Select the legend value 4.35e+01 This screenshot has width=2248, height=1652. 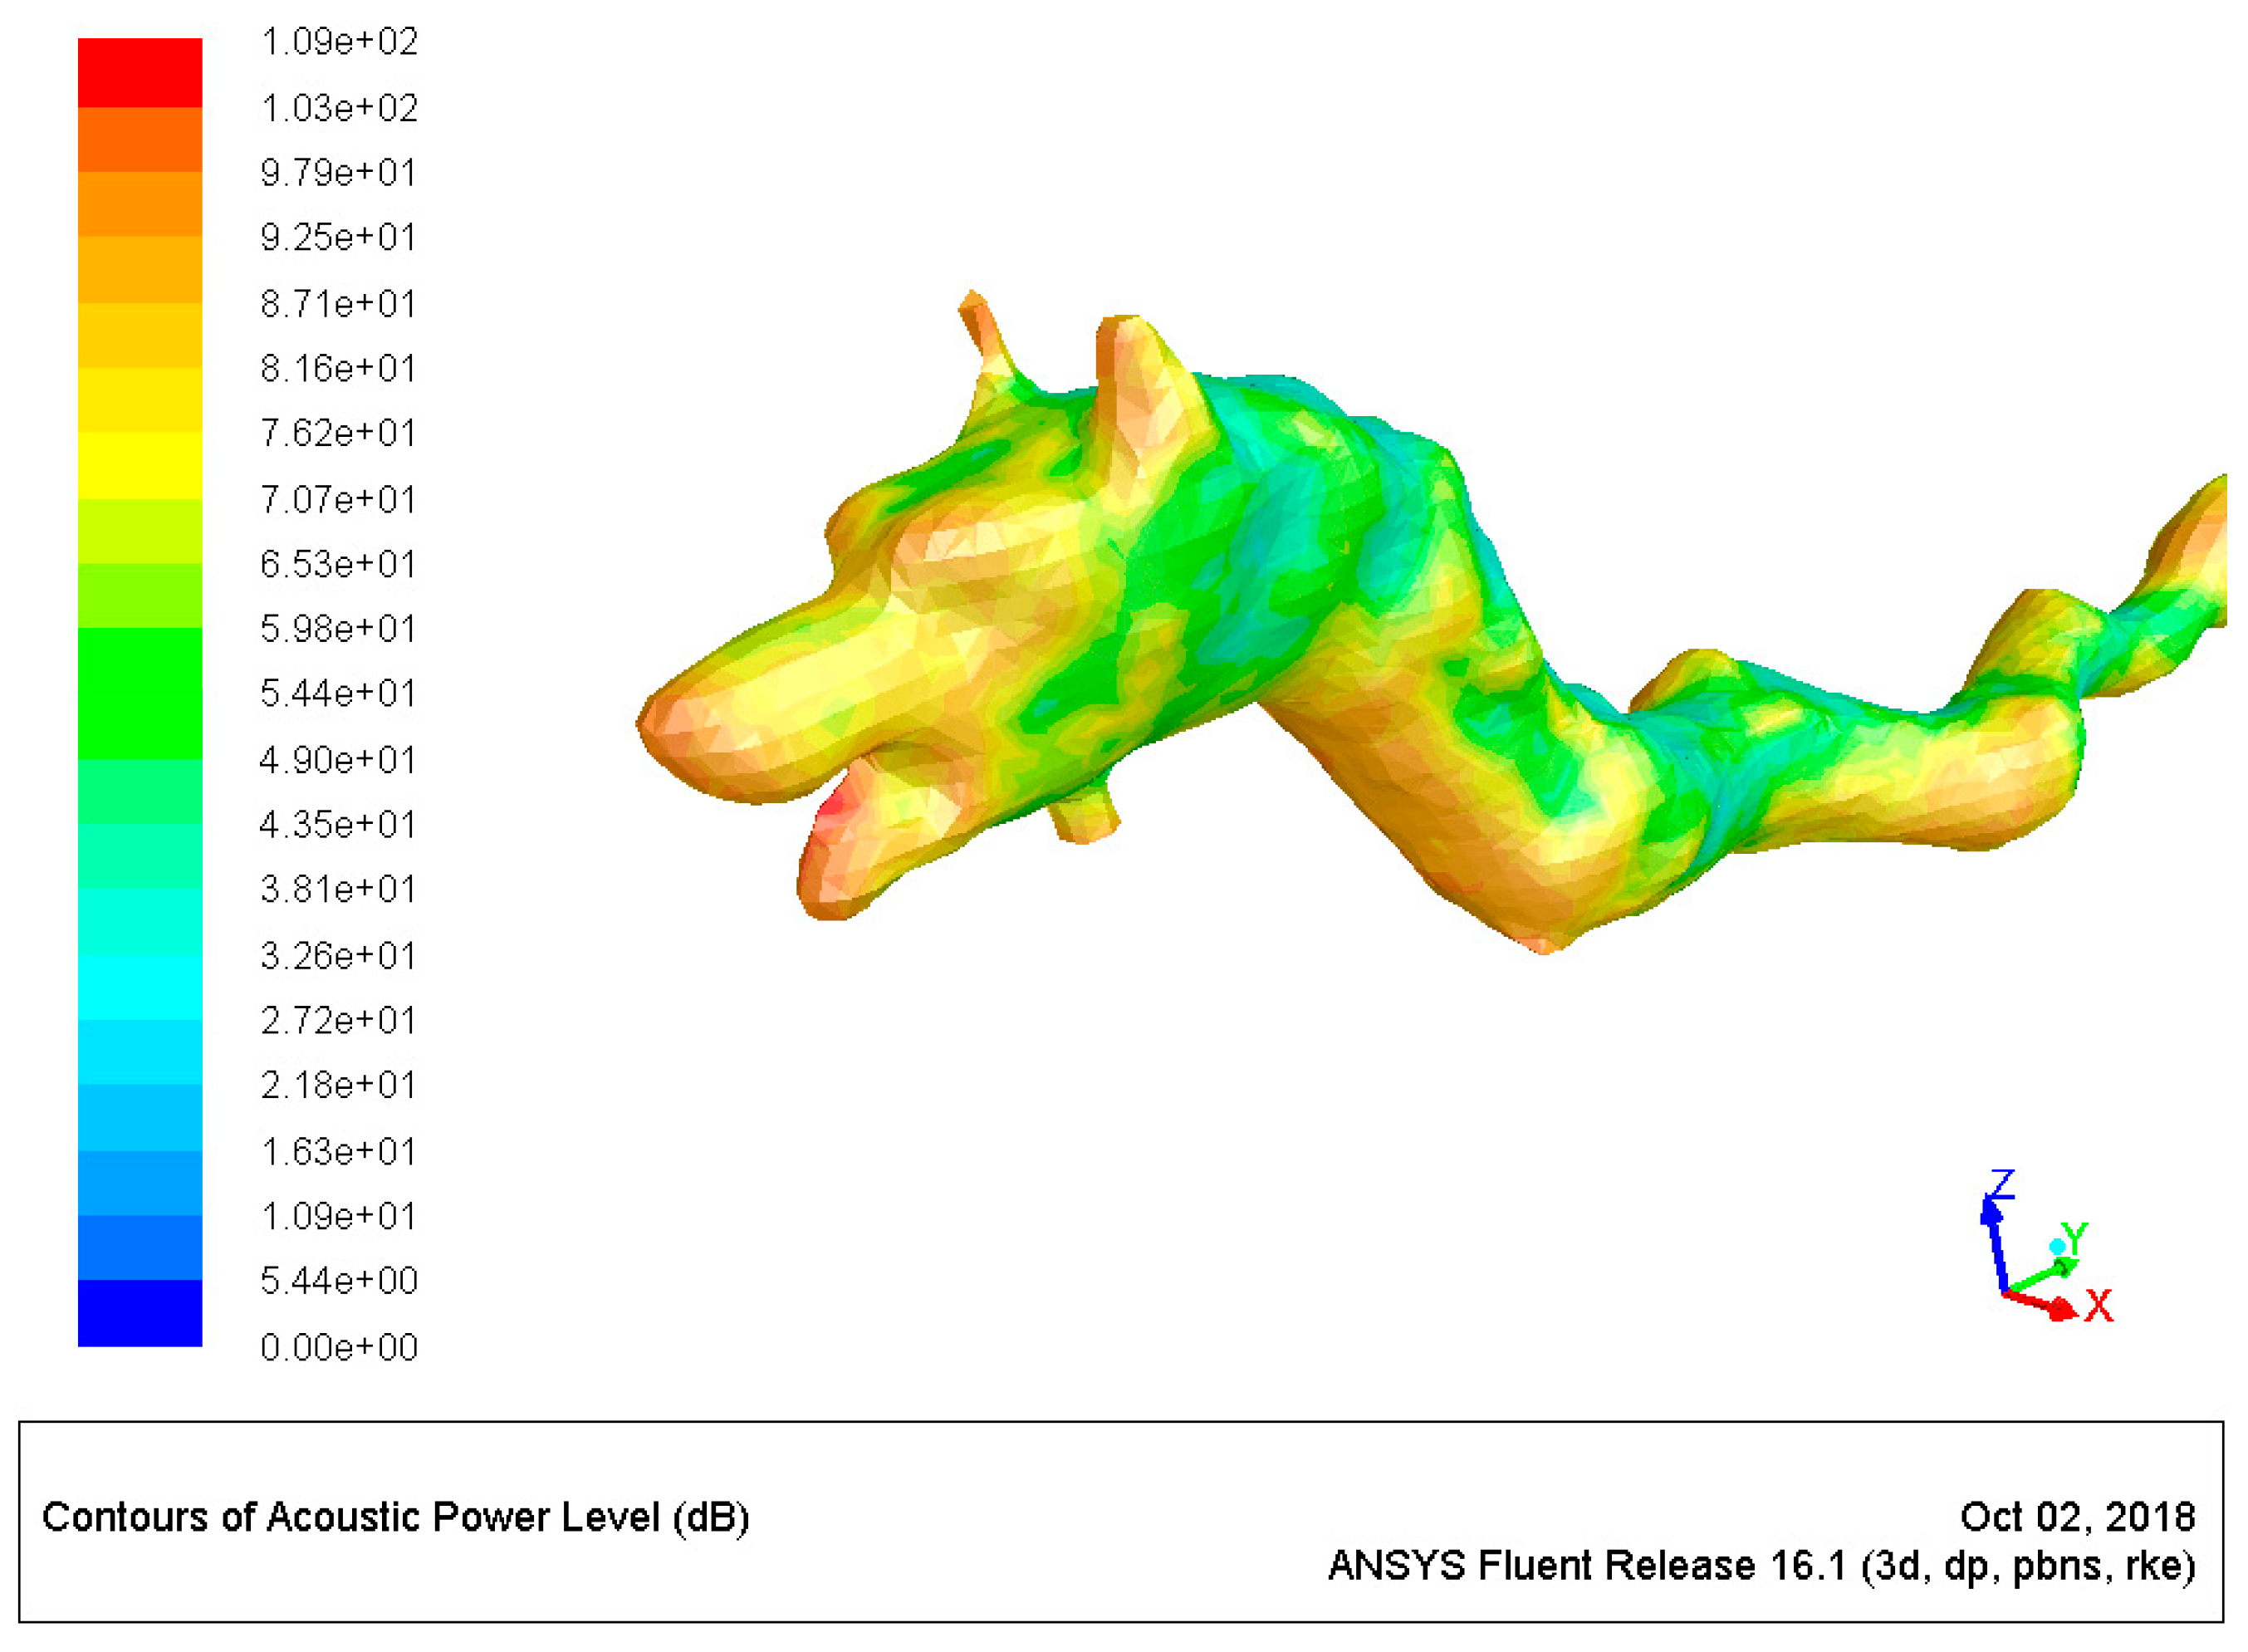point(338,825)
